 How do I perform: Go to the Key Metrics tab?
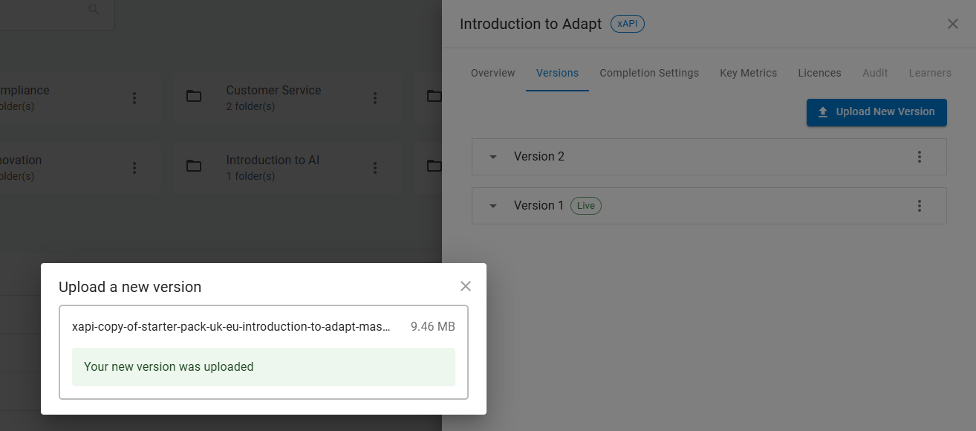(x=748, y=73)
